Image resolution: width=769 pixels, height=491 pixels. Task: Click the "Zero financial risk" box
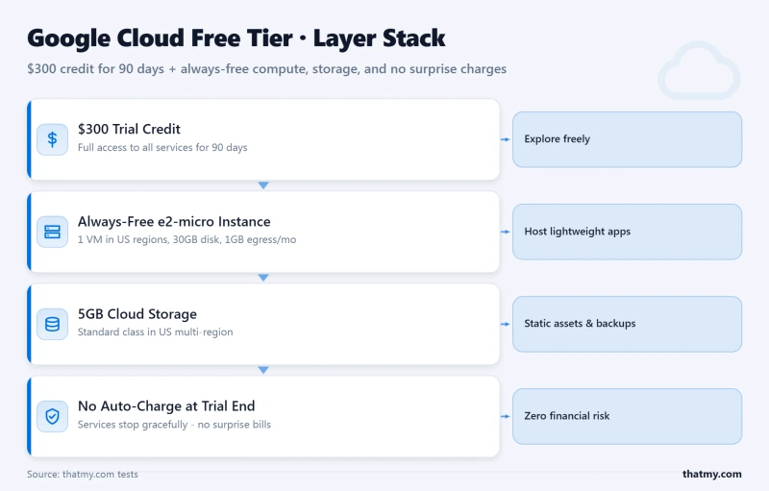[628, 416]
